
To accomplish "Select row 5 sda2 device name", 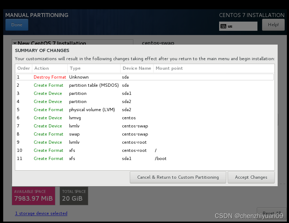I will pos(127,110).
